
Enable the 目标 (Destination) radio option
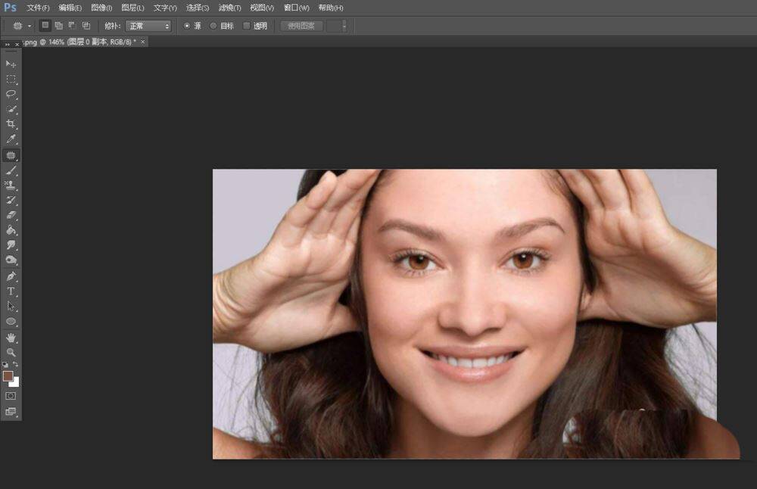click(x=213, y=26)
